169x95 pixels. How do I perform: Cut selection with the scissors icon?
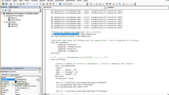(x=14, y=4)
